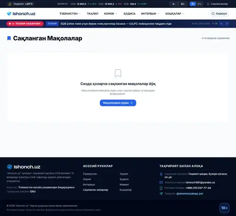
Task: Click the email envelope icon in footer
Action: tap(161, 183)
